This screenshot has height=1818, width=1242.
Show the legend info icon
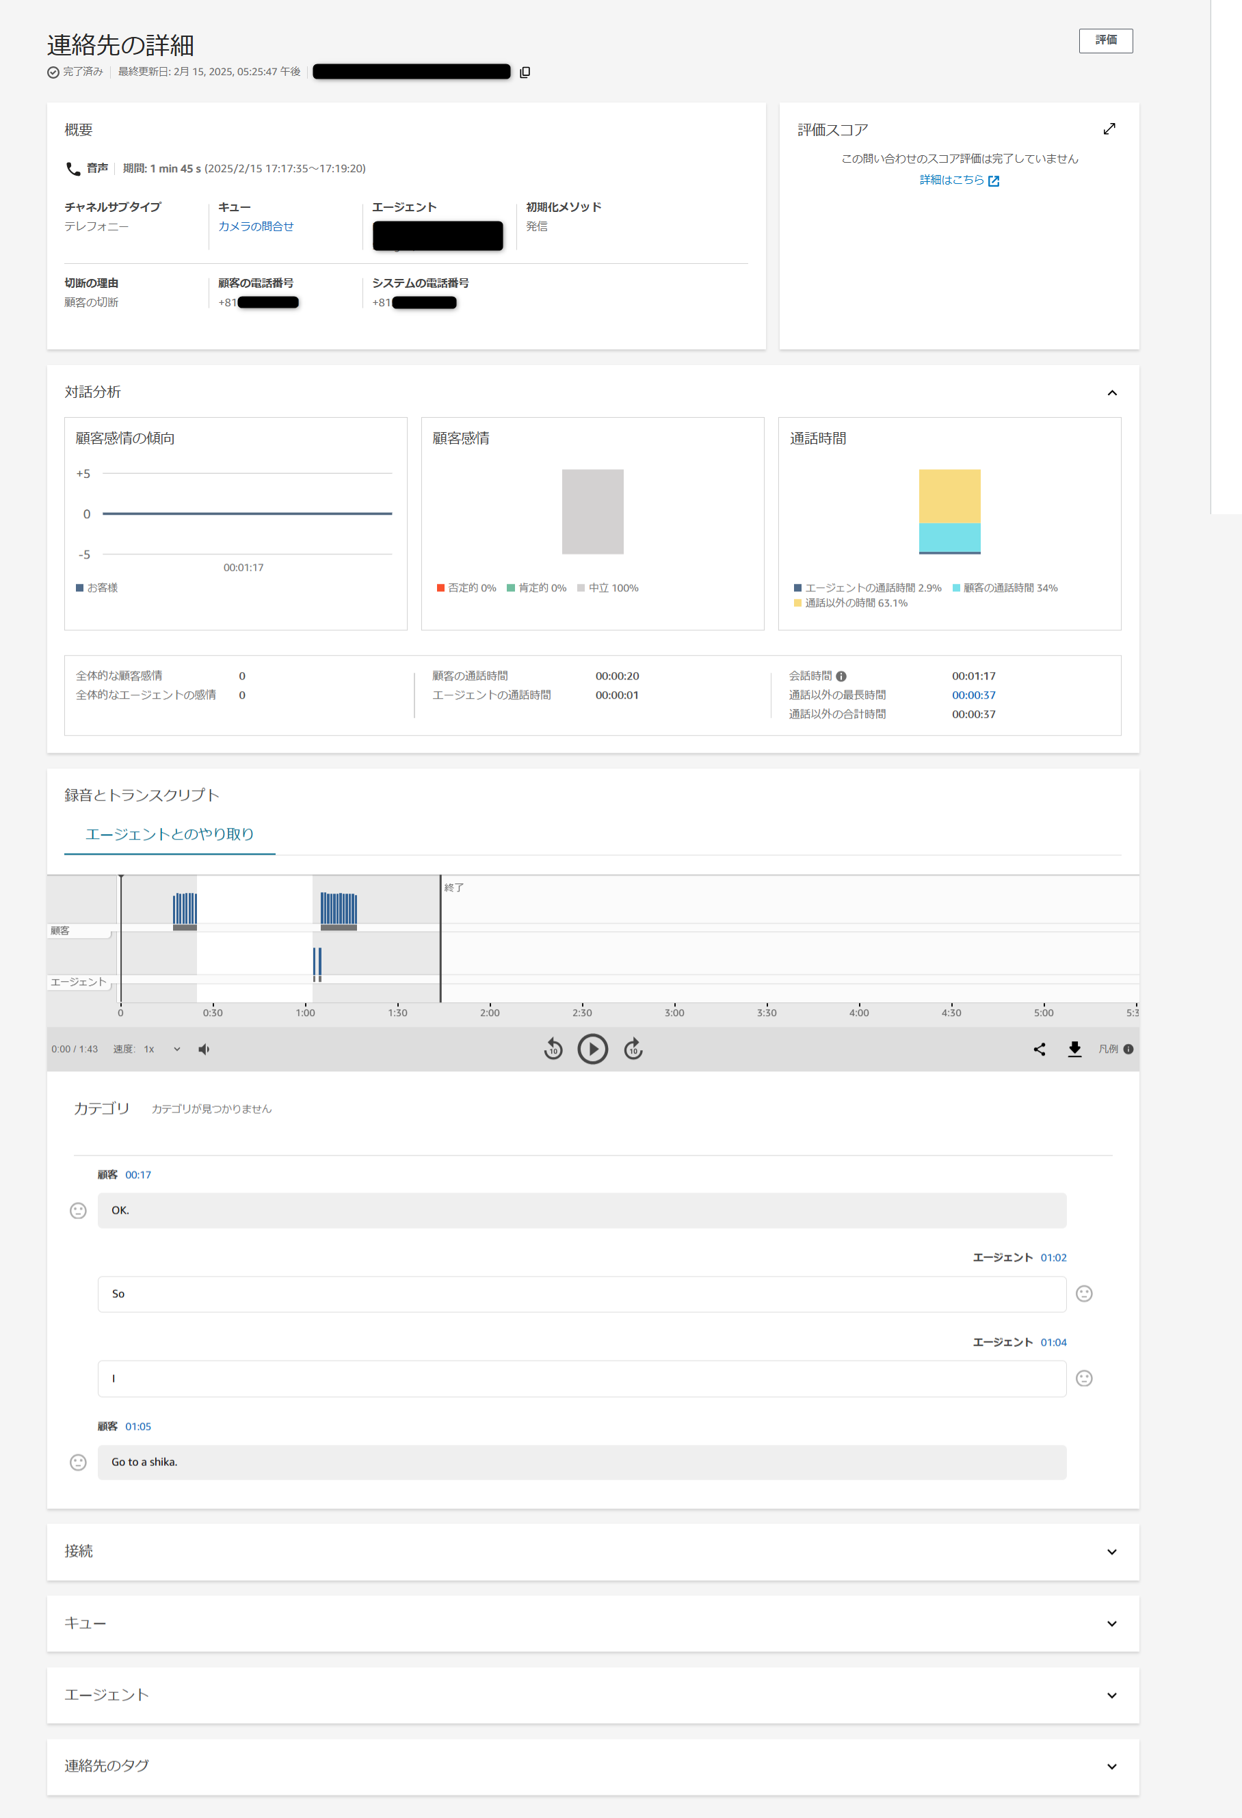[1128, 1049]
